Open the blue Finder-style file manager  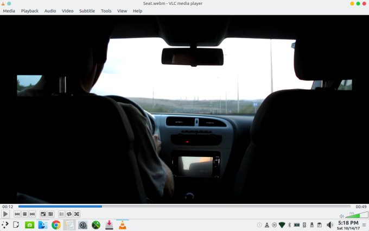[43, 225]
